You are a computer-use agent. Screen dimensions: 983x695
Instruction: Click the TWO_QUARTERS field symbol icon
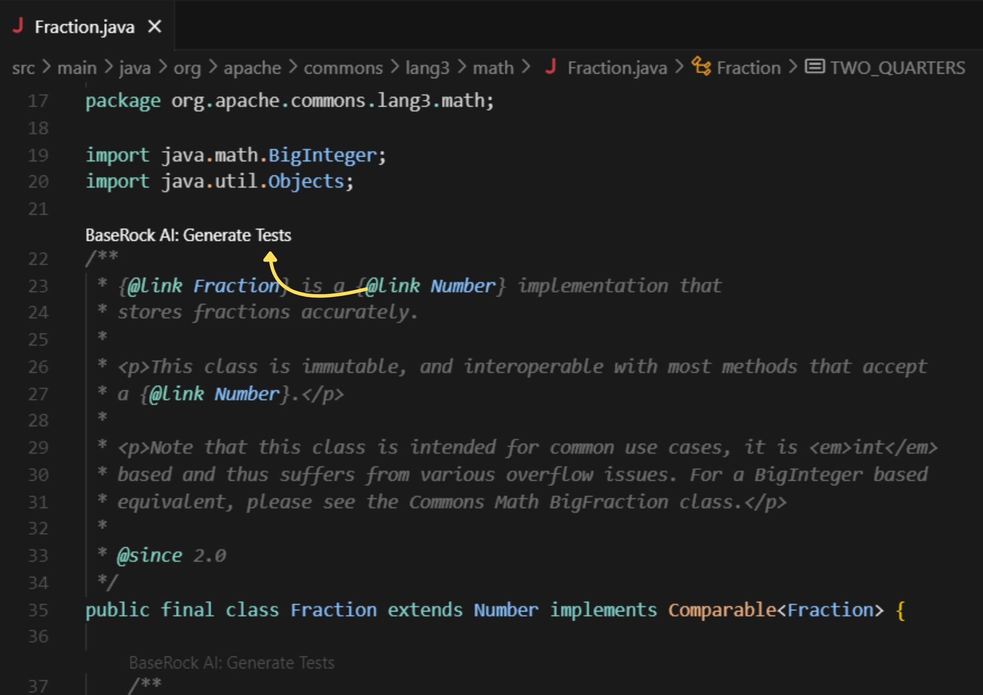tap(814, 66)
